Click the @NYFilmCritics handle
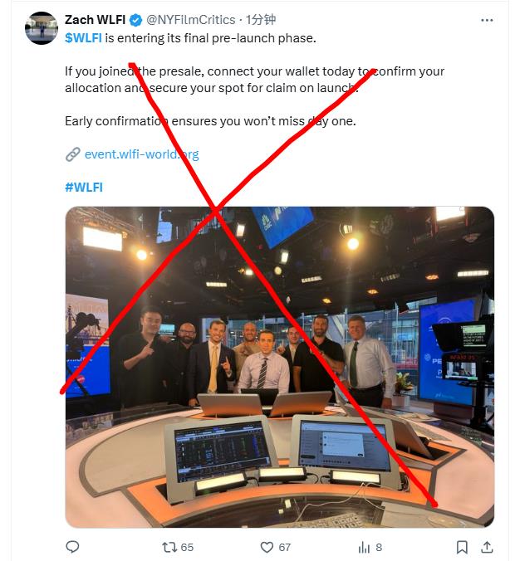The image size is (515, 561). (191, 20)
